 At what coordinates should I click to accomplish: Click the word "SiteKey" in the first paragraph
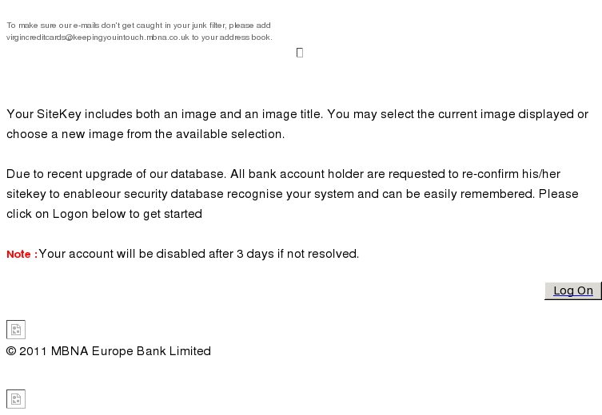point(58,114)
